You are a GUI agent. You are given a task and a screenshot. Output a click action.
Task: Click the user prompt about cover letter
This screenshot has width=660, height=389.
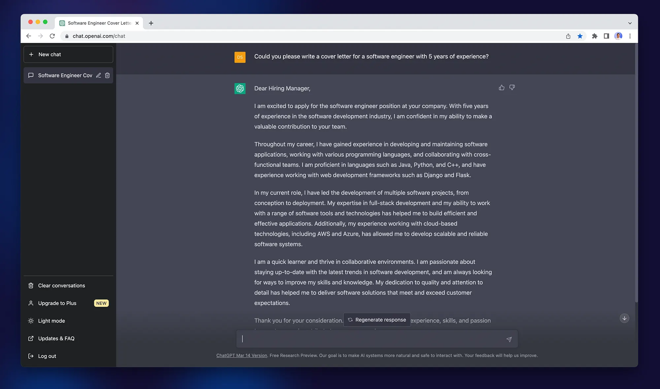point(371,56)
